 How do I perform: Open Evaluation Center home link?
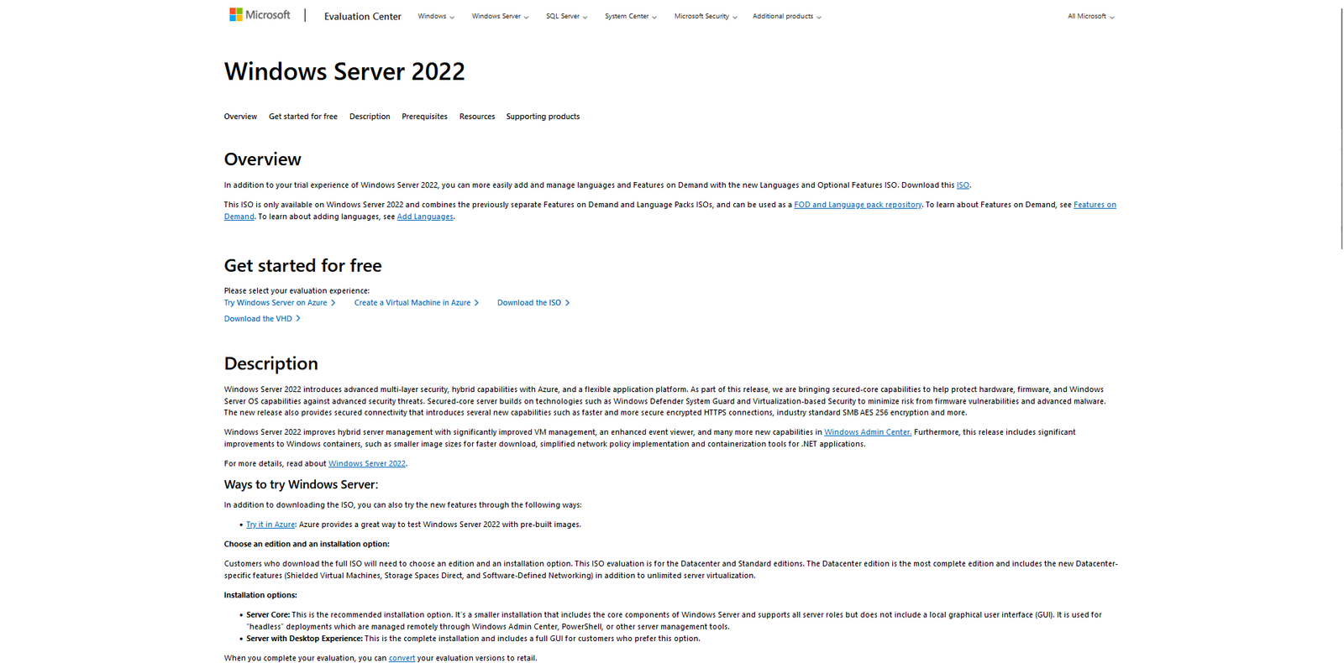click(x=363, y=16)
